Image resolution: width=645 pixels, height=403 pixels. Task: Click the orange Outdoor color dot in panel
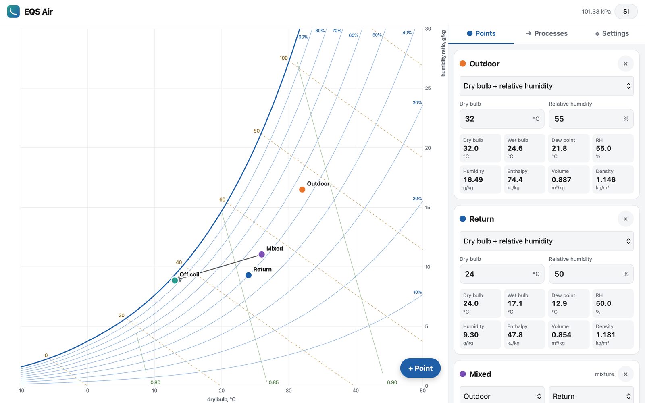(463, 64)
